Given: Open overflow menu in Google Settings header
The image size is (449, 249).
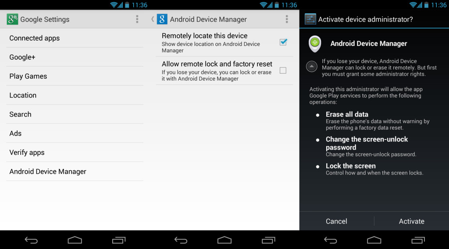Looking at the screenshot, I should pyautogui.click(x=137, y=19).
